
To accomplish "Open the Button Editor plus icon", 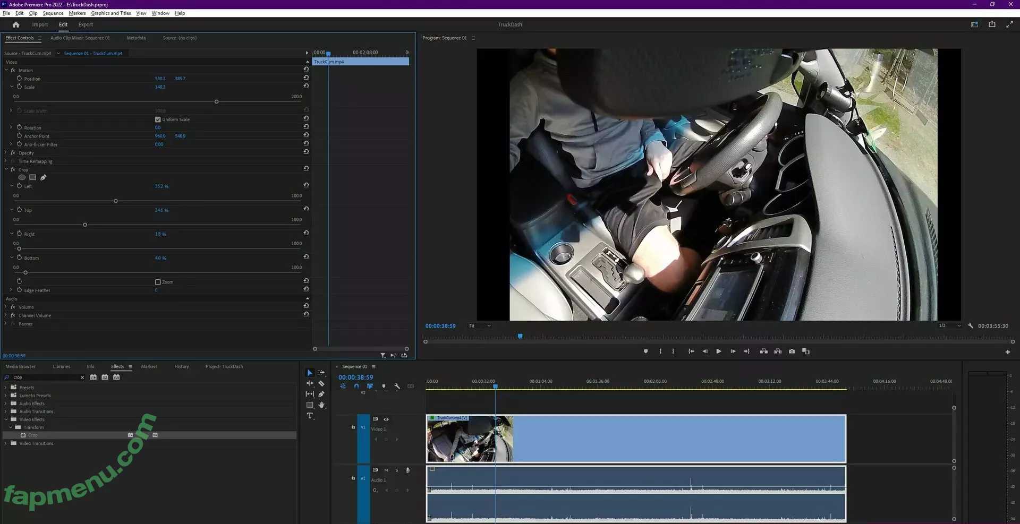I will tap(1008, 352).
